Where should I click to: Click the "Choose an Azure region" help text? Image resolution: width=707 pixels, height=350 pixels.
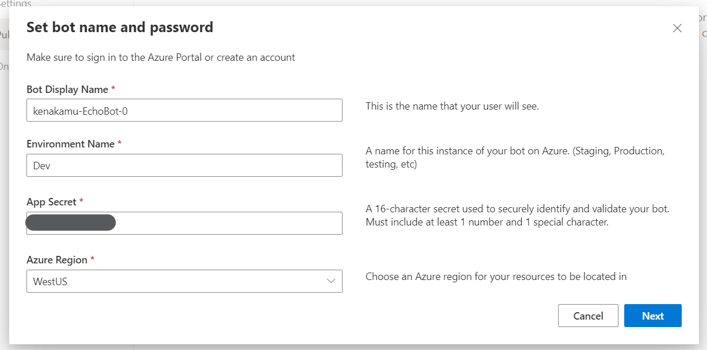[x=496, y=277]
